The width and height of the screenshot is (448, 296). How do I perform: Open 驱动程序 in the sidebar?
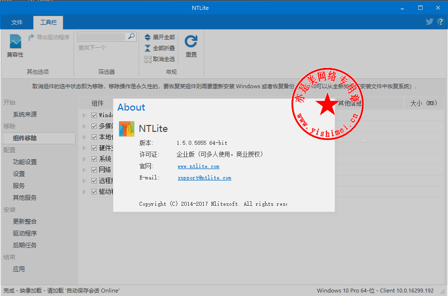[x=25, y=234]
